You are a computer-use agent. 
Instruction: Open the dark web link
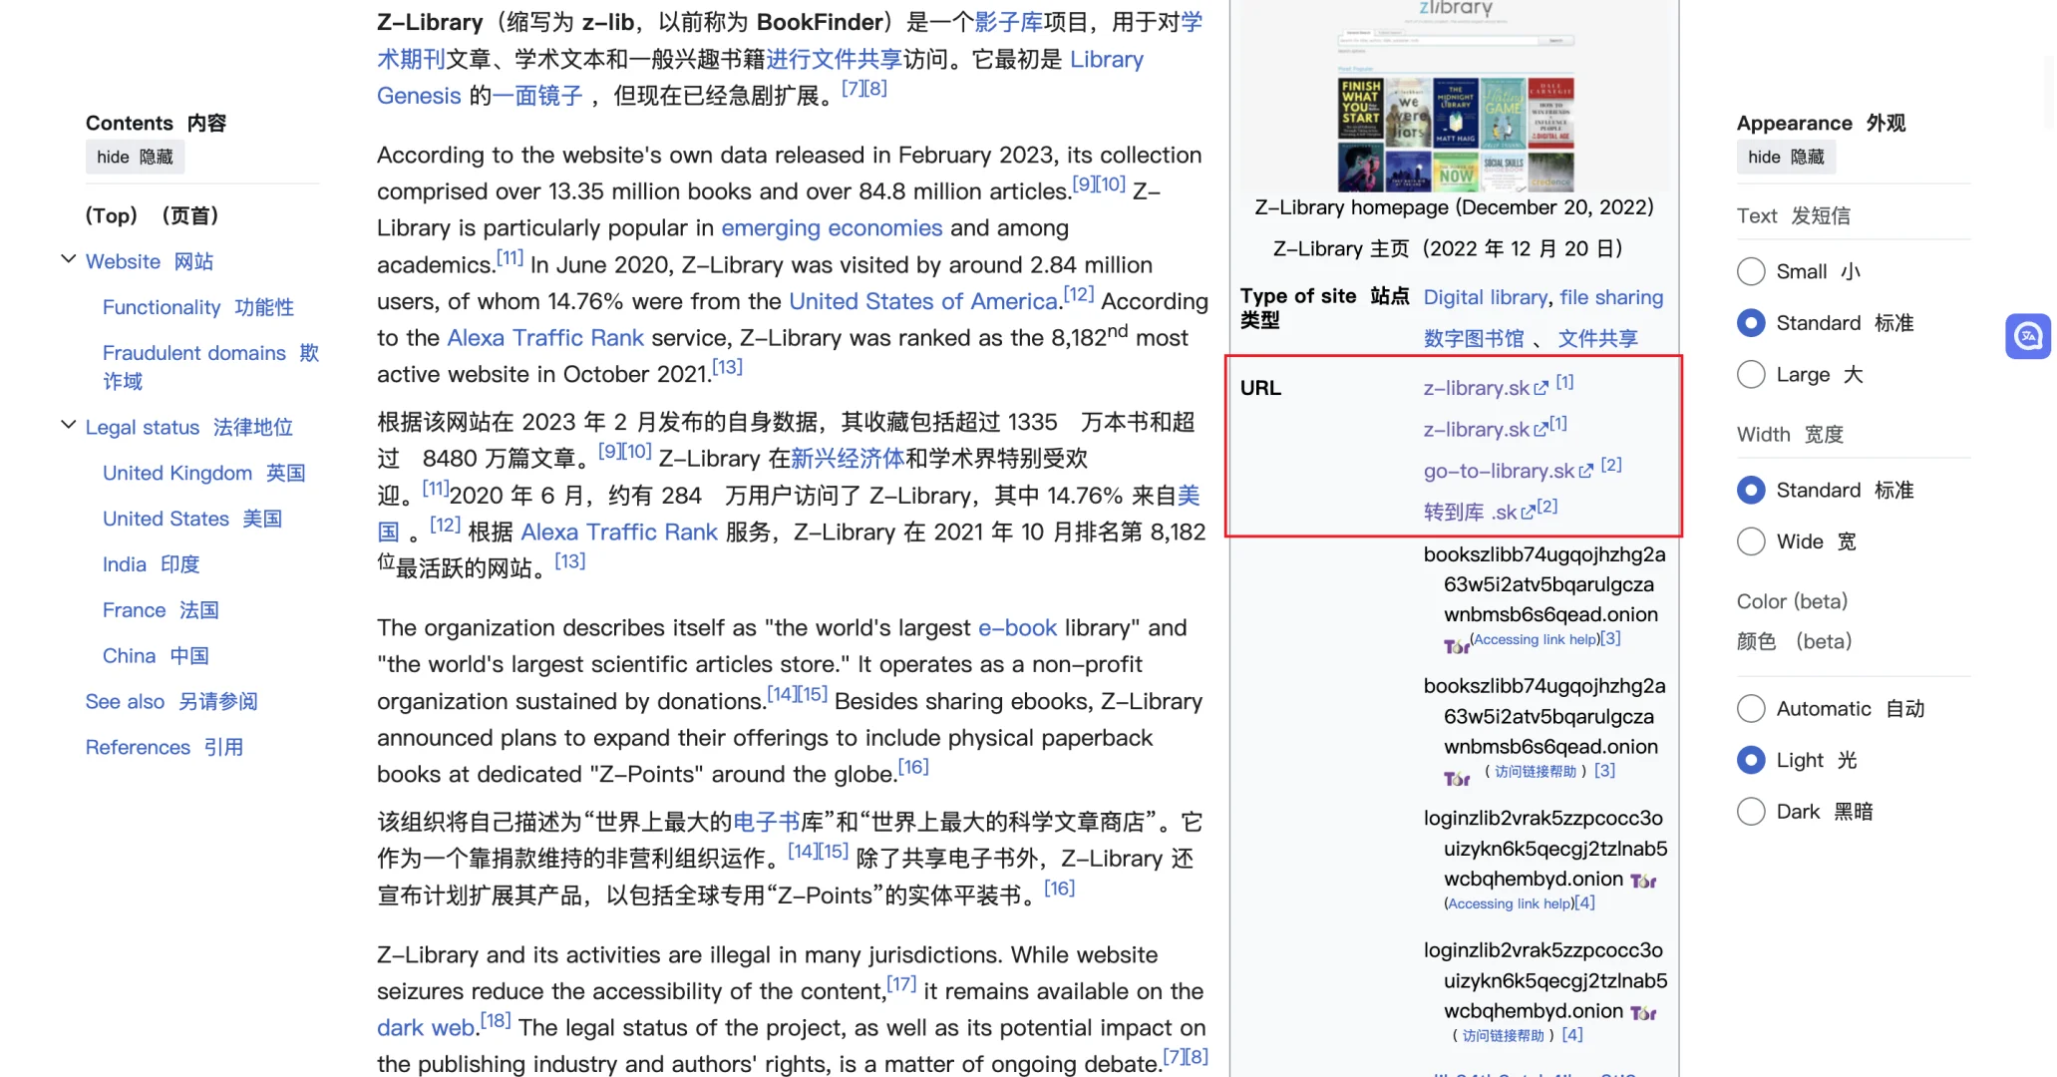426,1028
